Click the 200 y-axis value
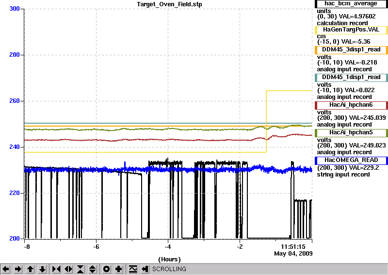The image size is (388, 275). pyautogui.click(x=15, y=239)
